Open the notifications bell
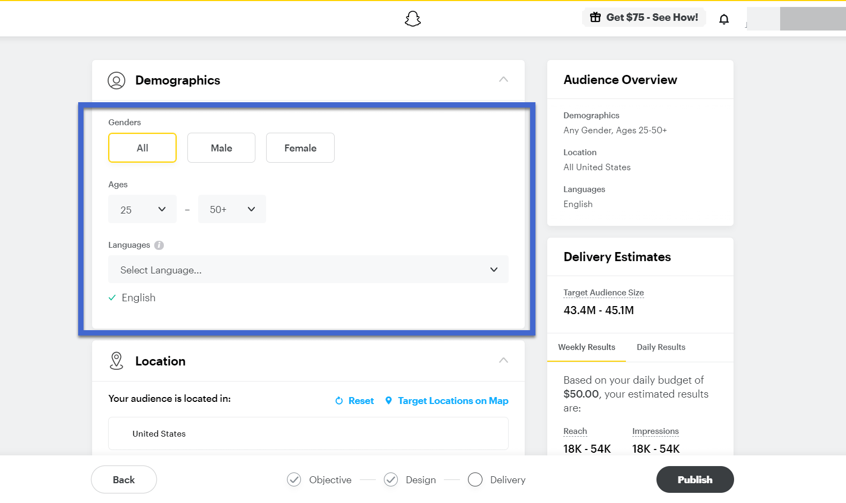This screenshot has height=503, width=846. [x=724, y=19]
